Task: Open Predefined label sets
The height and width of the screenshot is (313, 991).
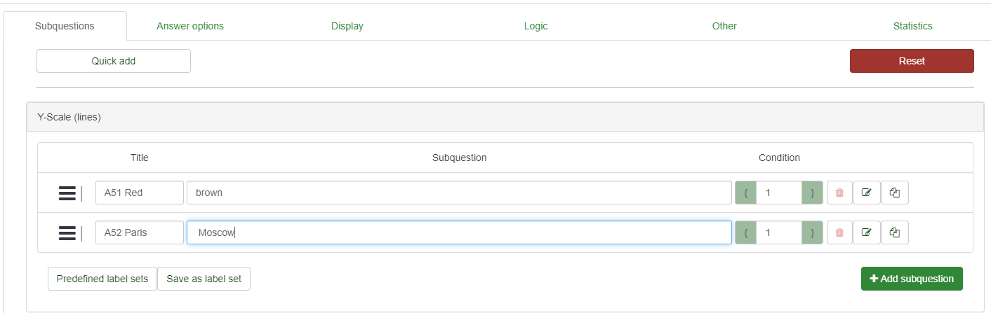Action: pos(102,279)
